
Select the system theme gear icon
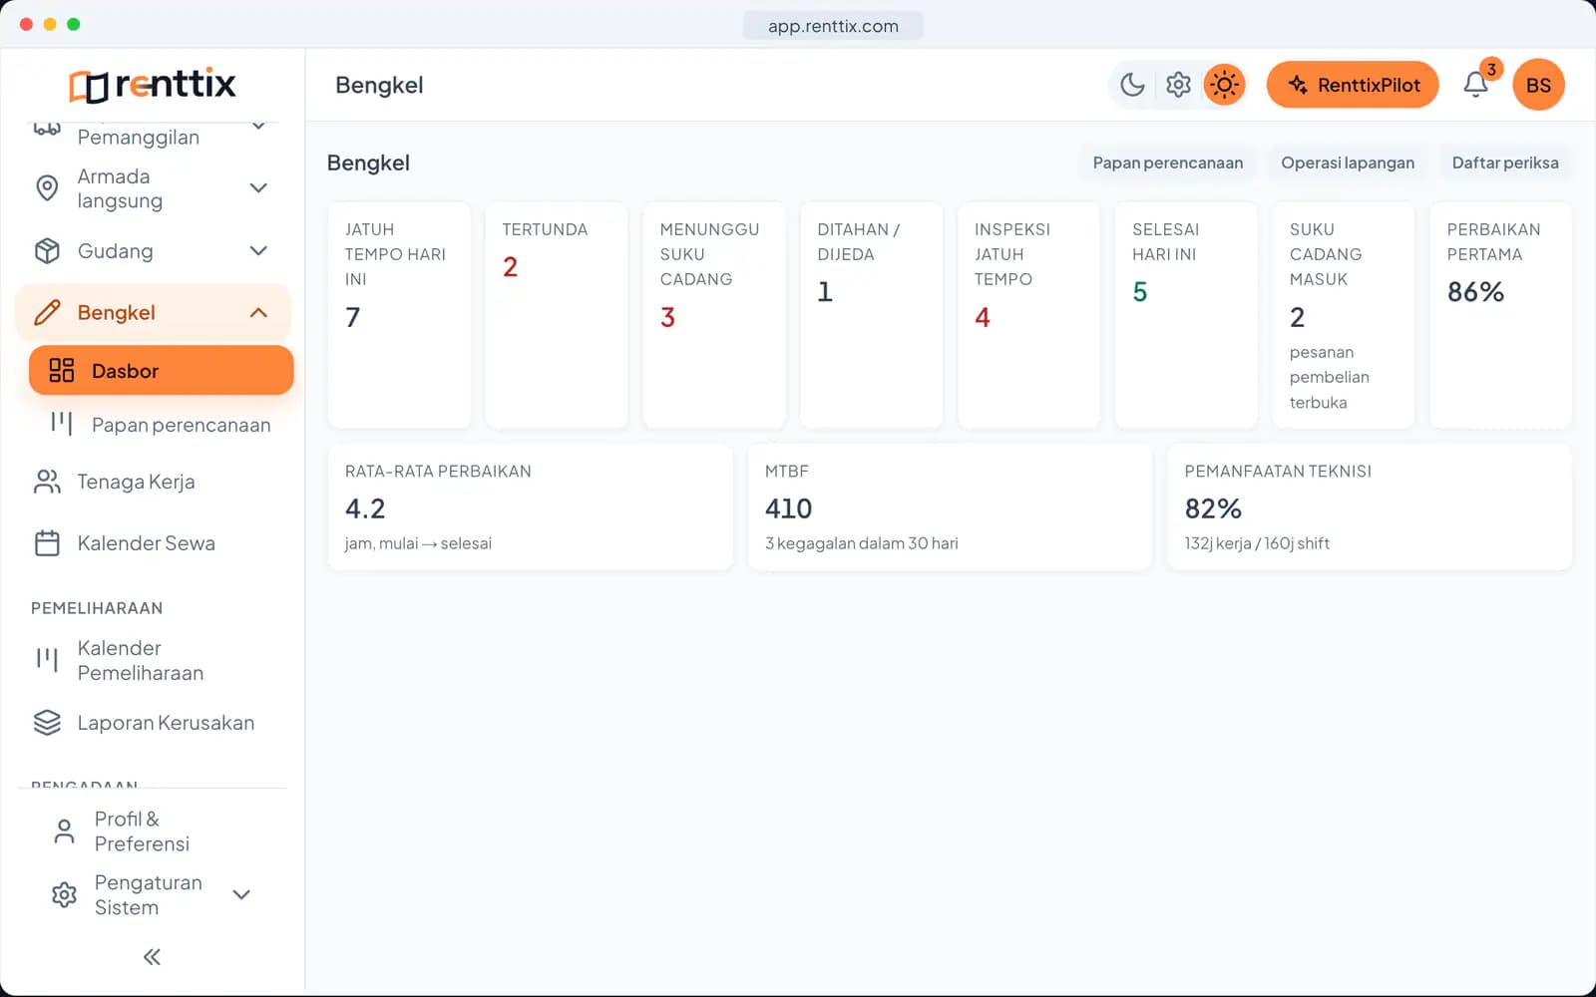point(1178,85)
